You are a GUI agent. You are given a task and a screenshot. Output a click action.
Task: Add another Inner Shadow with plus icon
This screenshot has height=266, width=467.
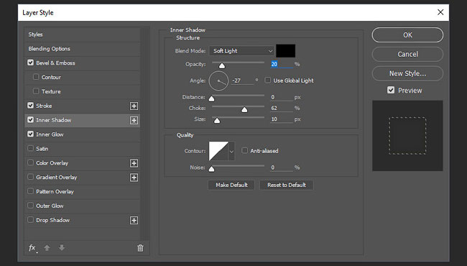point(134,120)
